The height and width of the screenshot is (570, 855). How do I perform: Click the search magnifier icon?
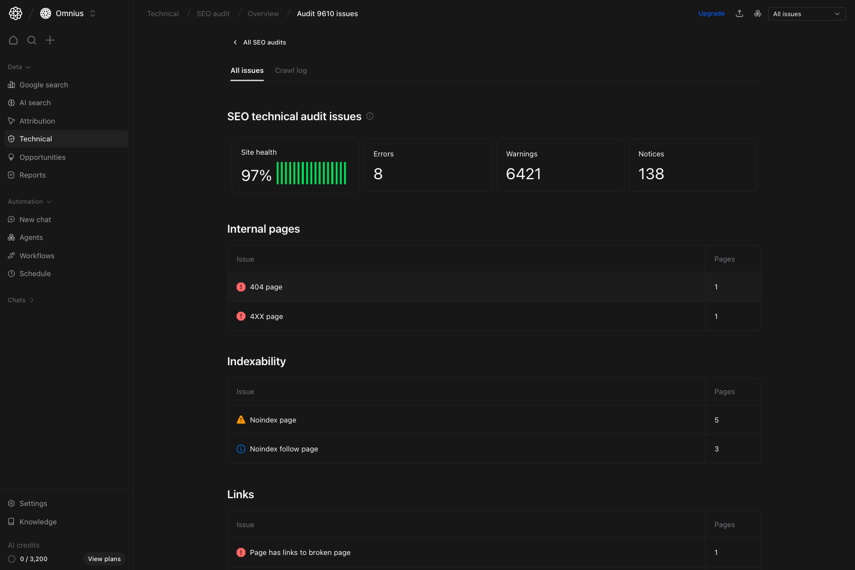(x=32, y=40)
